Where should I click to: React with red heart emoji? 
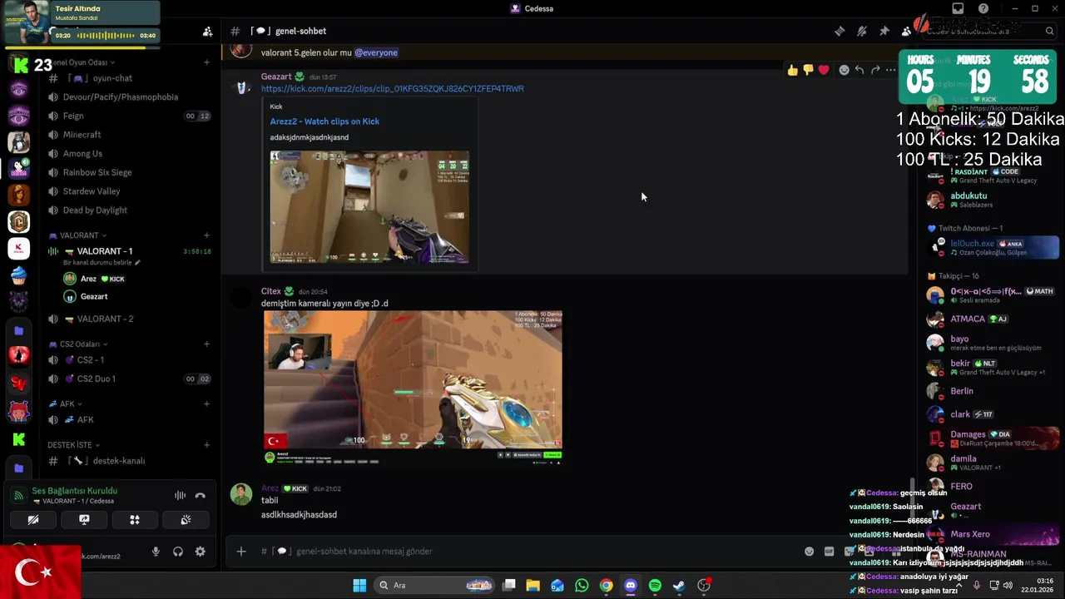pyautogui.click(x=824, y=70)
